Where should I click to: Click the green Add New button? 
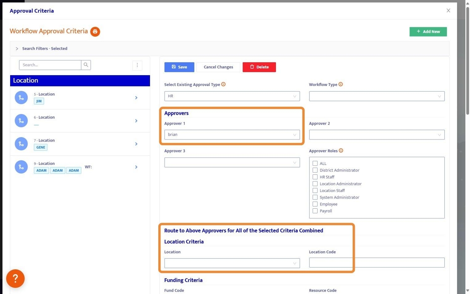[x=428, y=31]
